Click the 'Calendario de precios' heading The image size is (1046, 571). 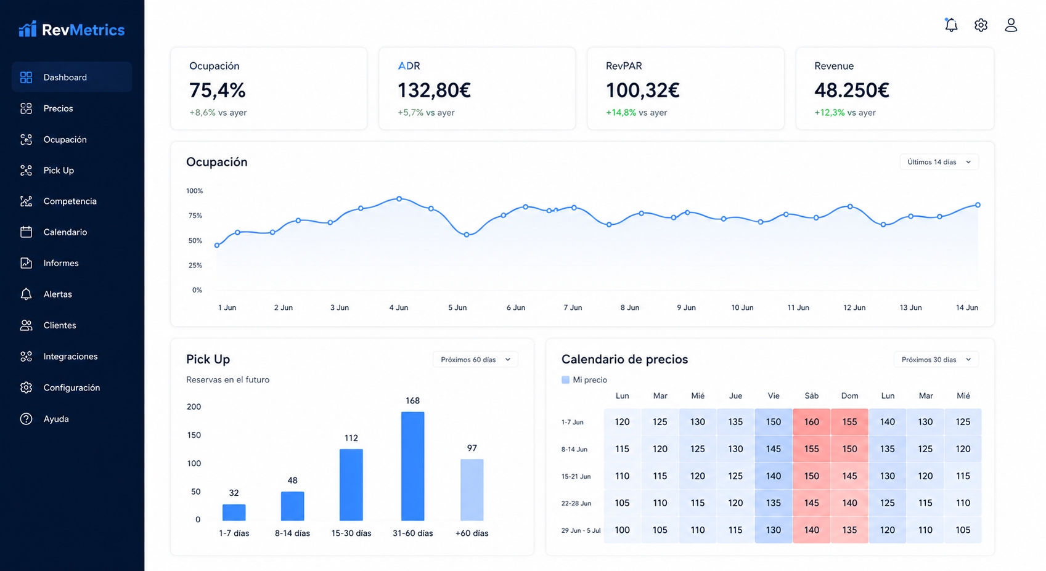pyautogui.click(x=624, y=359)
